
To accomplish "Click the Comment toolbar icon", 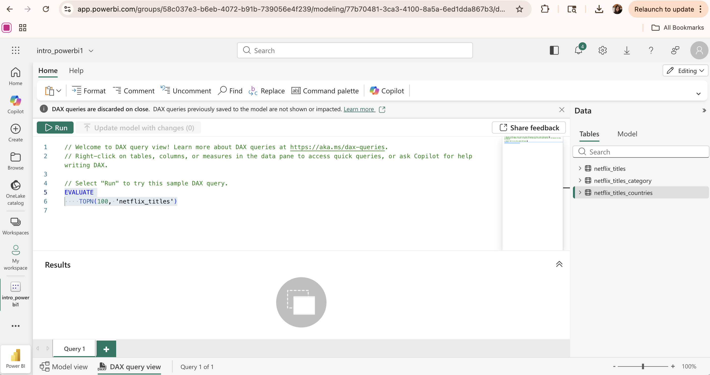I will click(x=117, y=91).
